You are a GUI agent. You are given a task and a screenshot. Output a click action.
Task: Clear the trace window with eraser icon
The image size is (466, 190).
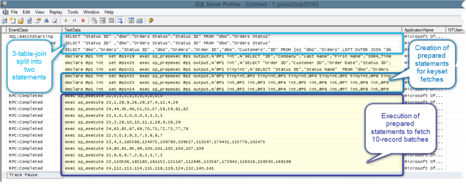[x=55, y=21]
